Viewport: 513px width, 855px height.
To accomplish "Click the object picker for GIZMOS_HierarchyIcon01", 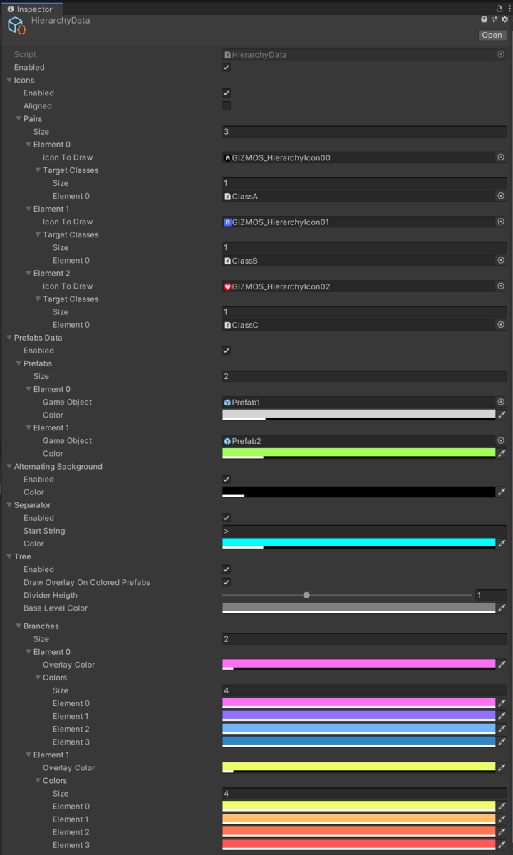I will [x=501, y=222].
